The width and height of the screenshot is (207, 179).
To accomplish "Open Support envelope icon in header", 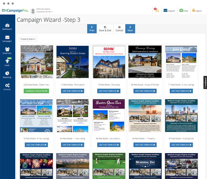I will pyautogui.click(x=165, y=10).
